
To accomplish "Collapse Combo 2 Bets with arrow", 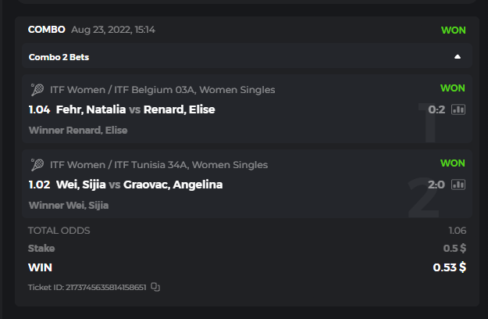I will pos(458,56).
